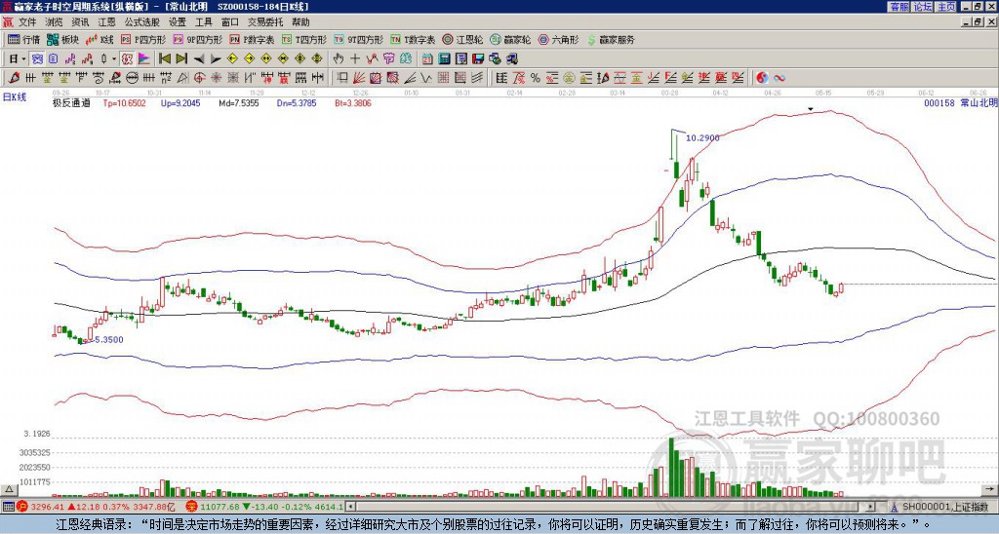Open the 公式选股 menu
999x534 pixels.
pyautogui.click(x=142, y=22)
